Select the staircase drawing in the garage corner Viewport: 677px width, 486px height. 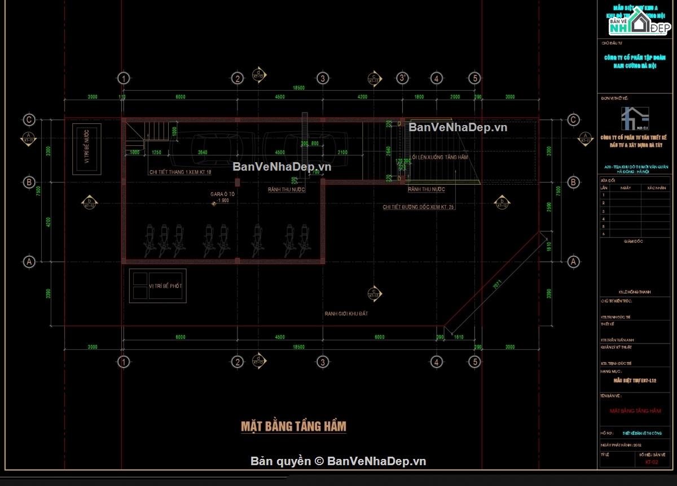pyautogui.click(x=147, y=135)
